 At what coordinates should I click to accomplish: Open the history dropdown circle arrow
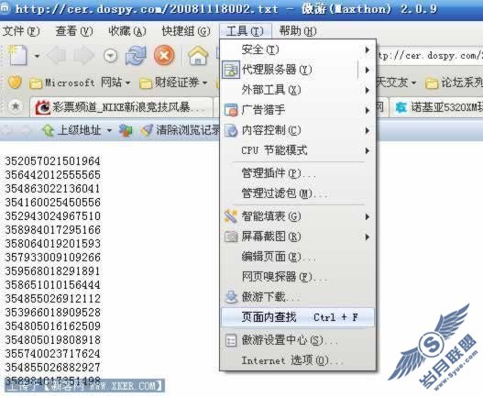point(111,56)
